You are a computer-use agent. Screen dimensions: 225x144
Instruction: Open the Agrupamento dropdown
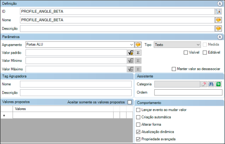click(x=132, y=45)
